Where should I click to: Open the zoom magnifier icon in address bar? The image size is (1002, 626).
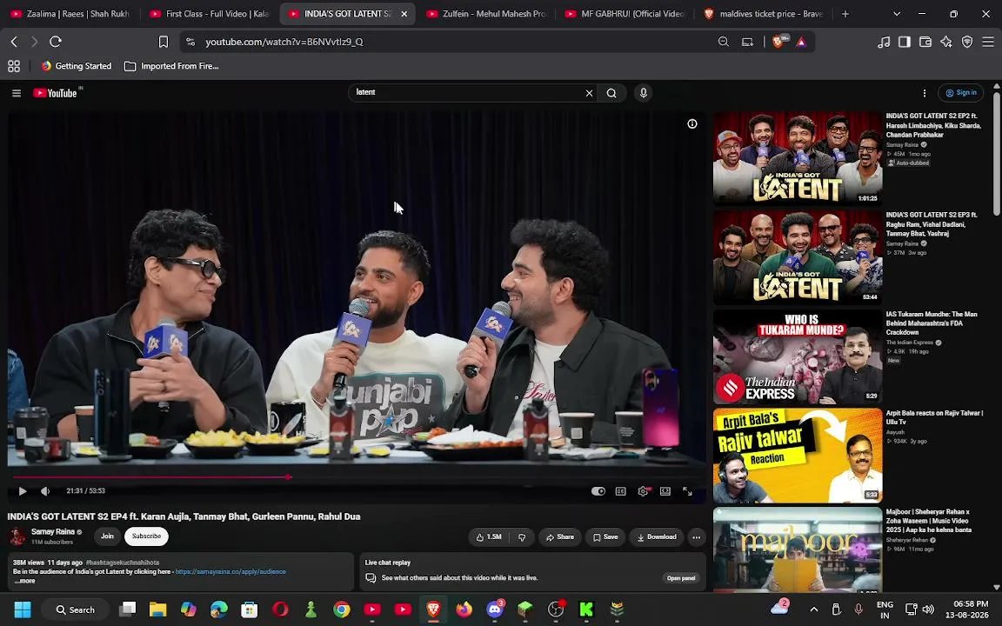pos(724,42)
